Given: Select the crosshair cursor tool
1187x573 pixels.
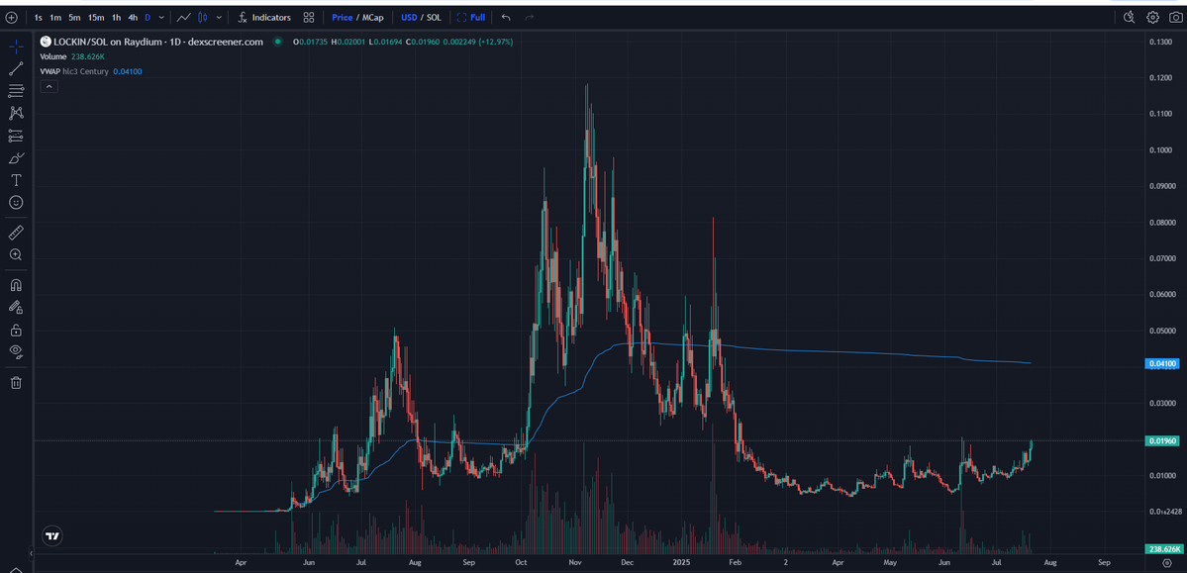Looking at the screenshot, I should pyautogui.click(x=15, y=47).
